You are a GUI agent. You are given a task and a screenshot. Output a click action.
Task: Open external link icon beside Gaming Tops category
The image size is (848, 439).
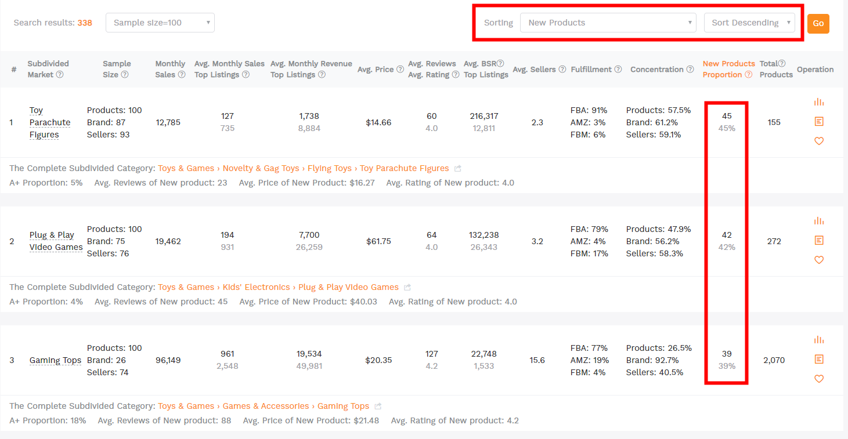click(378, 407)
